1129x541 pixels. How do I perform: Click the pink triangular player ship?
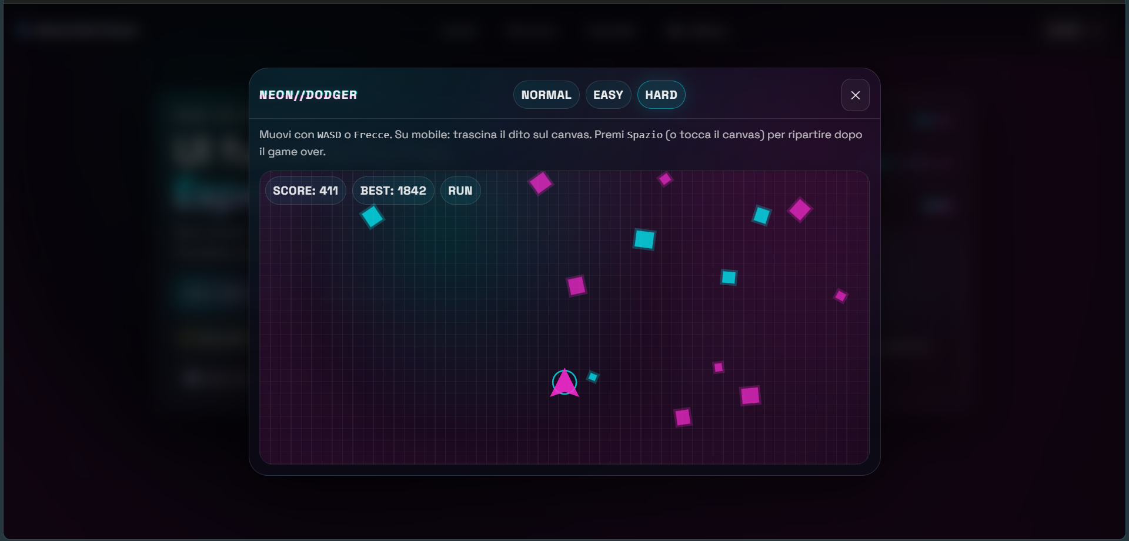tap(564, 383)
